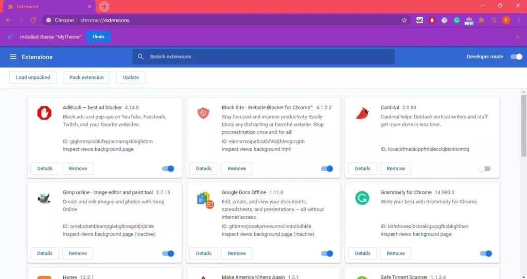This screenshot has height=279, width=527.
Task: Click Load unpacked button
Action: click(33, 77)
